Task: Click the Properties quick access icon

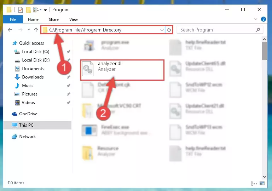Action: tap(21, 10)
